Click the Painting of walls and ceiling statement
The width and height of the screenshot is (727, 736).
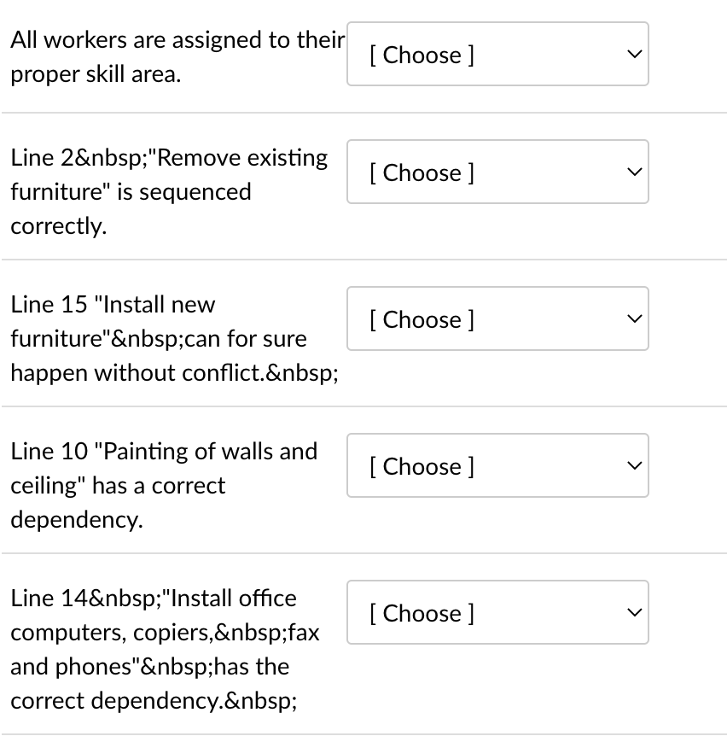[164, 485]
